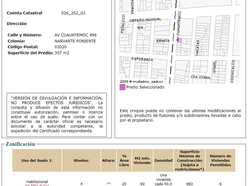Click the 'VERSIÓN DE DIVULGACIÓN' disclaimer box
The height and width of the screenshot is (186, 248).
click(57, 115)
